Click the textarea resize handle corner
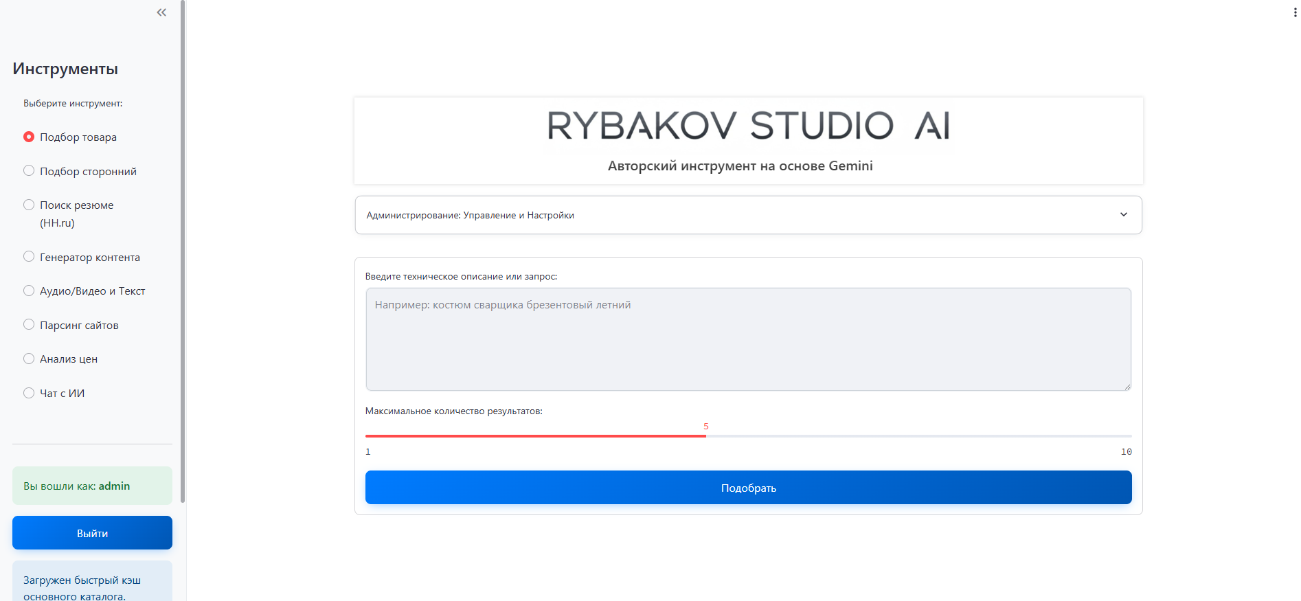 pyautogui.click(x=1127, y=387)
